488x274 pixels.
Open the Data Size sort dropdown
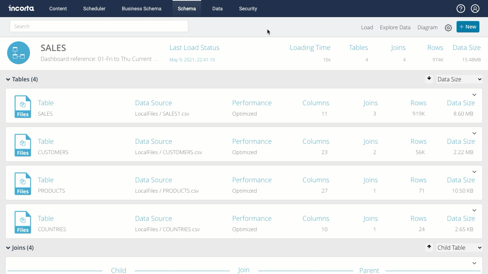click(459, 79)
